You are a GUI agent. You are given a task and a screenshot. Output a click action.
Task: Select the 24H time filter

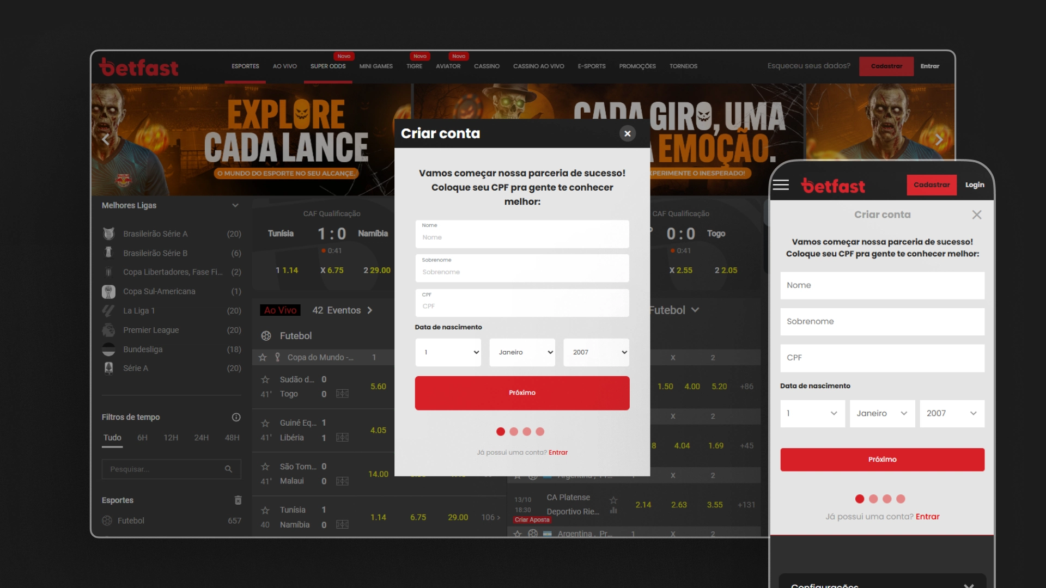click(201, 438)
